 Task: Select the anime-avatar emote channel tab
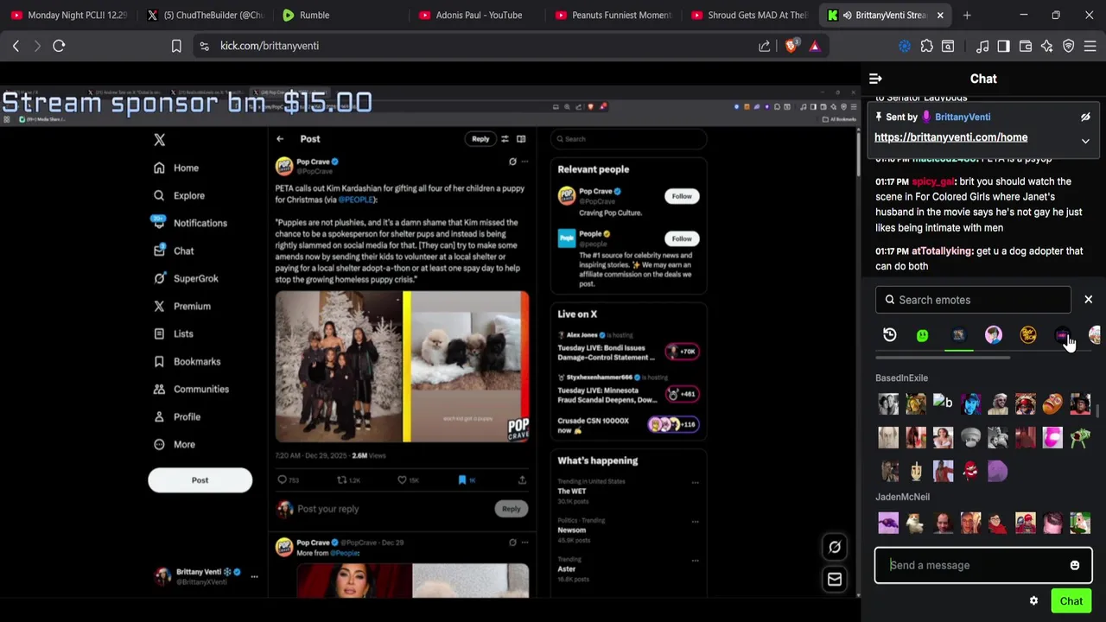pos(993,335)
